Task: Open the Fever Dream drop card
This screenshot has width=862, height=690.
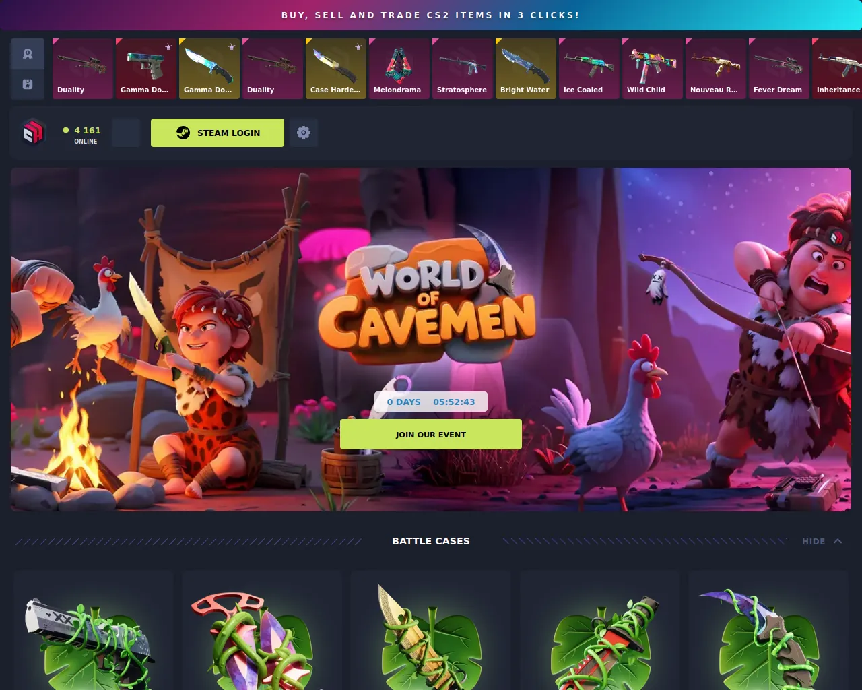Action: (779, 69)
